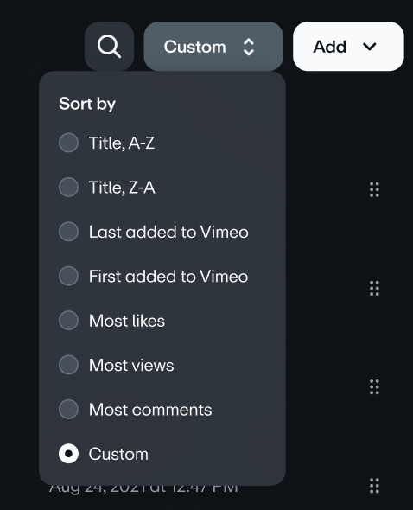Select the Most likes radio button
This screenshot has width=413, height=510.
(x=68, y=321)
